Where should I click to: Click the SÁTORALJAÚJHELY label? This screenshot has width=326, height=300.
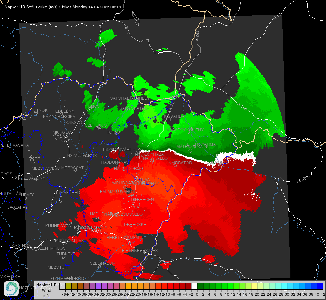tap(130, 98)
